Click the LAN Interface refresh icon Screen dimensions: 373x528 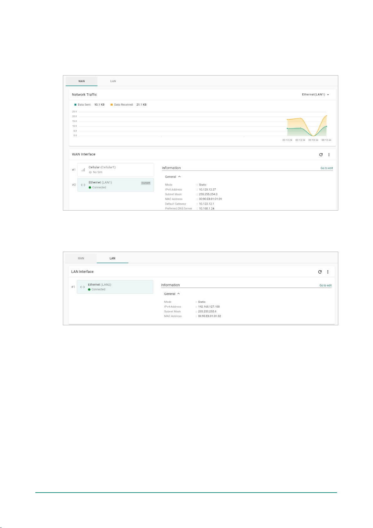320,272
